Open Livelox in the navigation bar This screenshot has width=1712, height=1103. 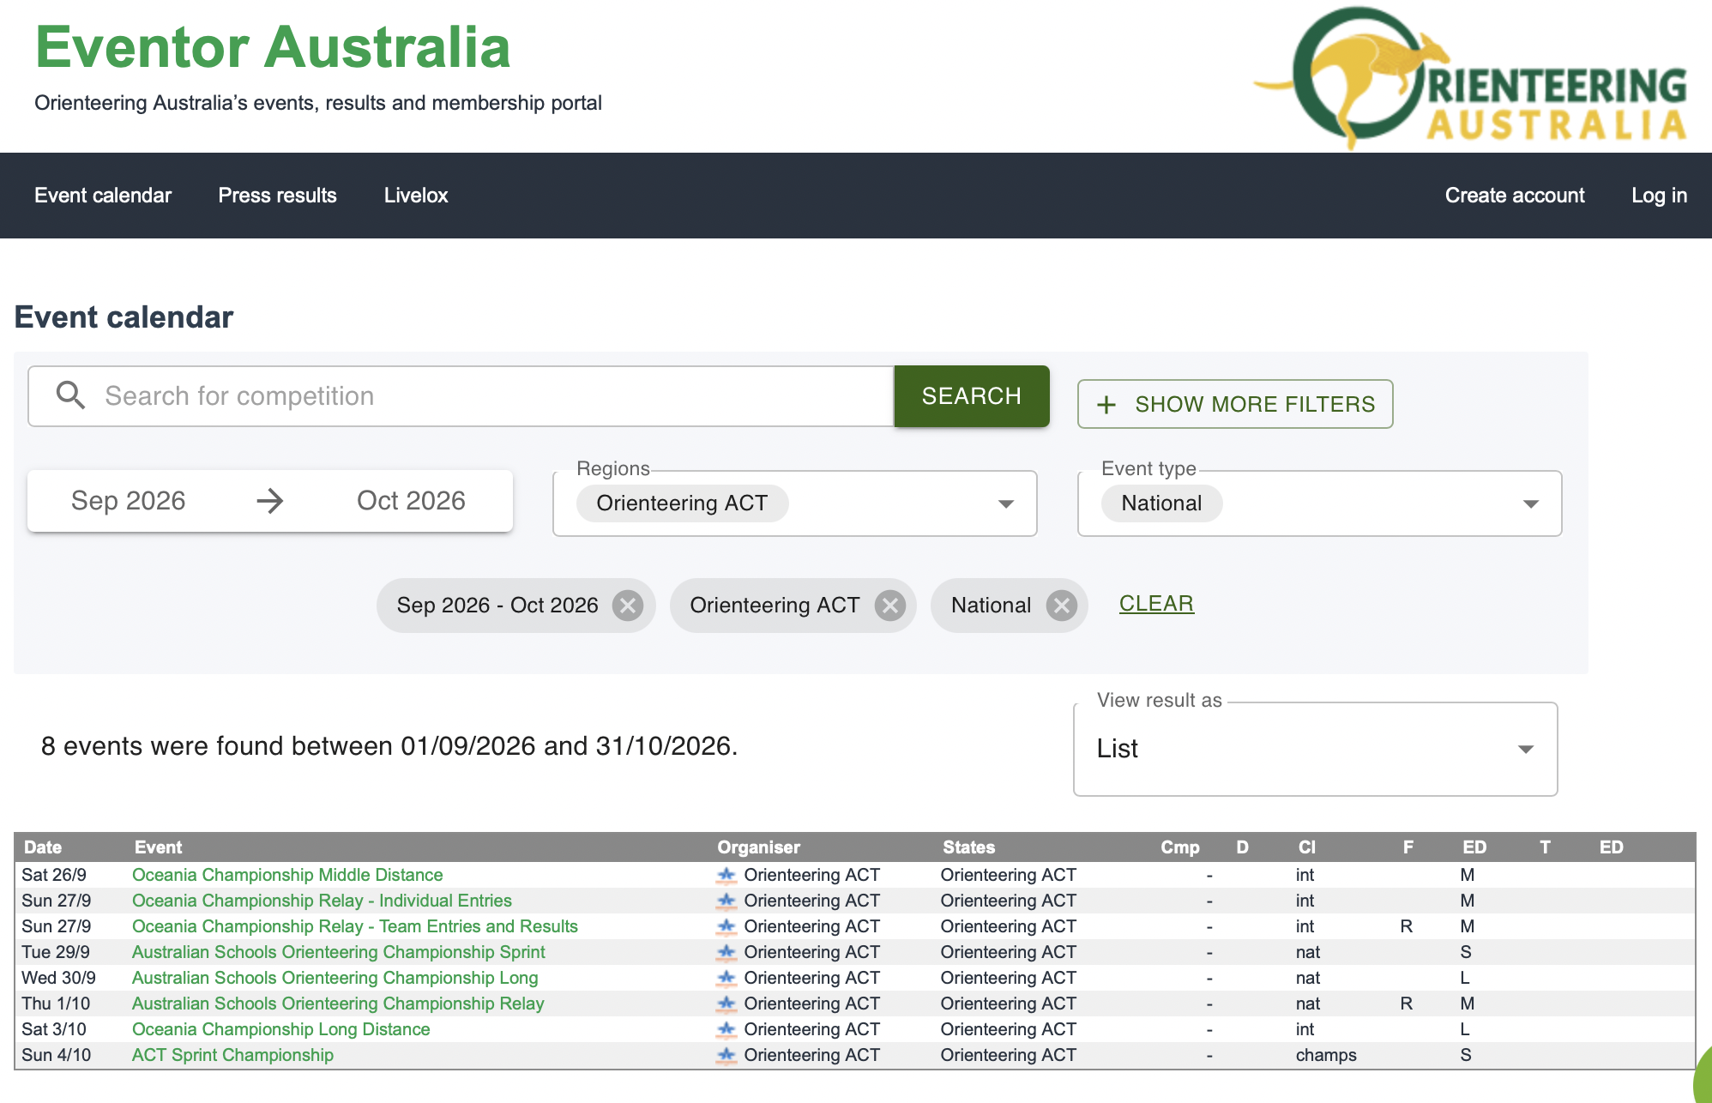[416, 196]
